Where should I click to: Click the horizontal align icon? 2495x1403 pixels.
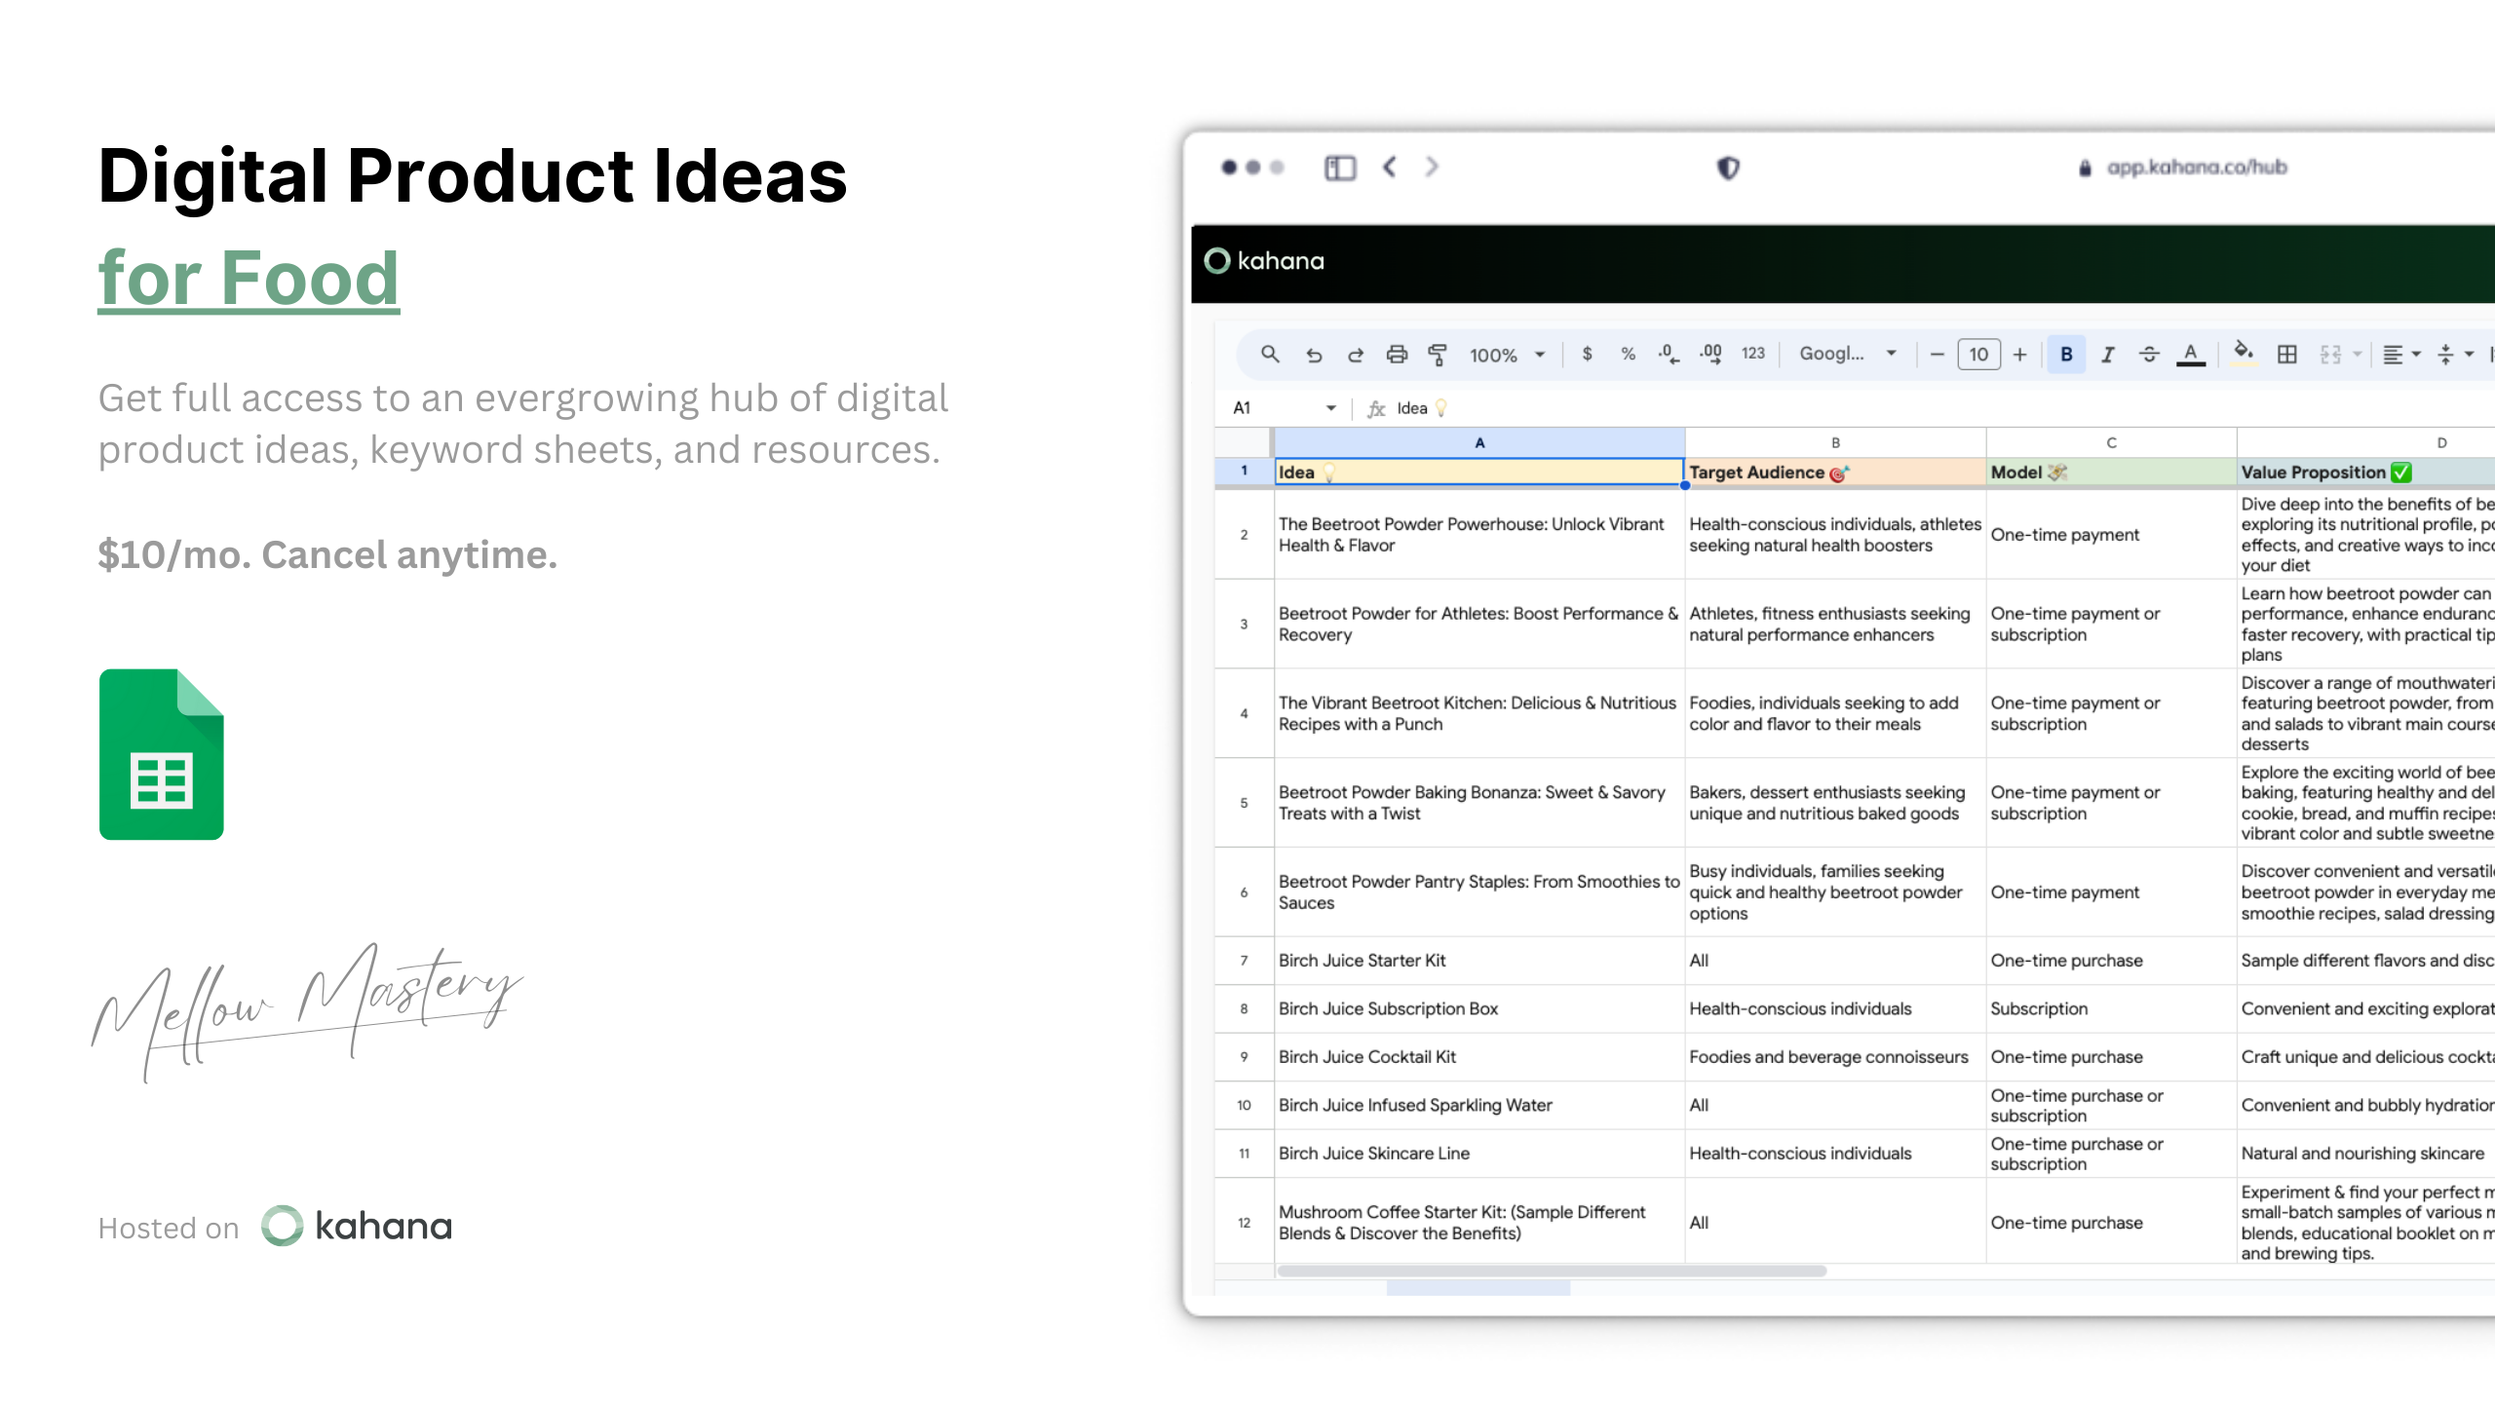click(2393, 355)
